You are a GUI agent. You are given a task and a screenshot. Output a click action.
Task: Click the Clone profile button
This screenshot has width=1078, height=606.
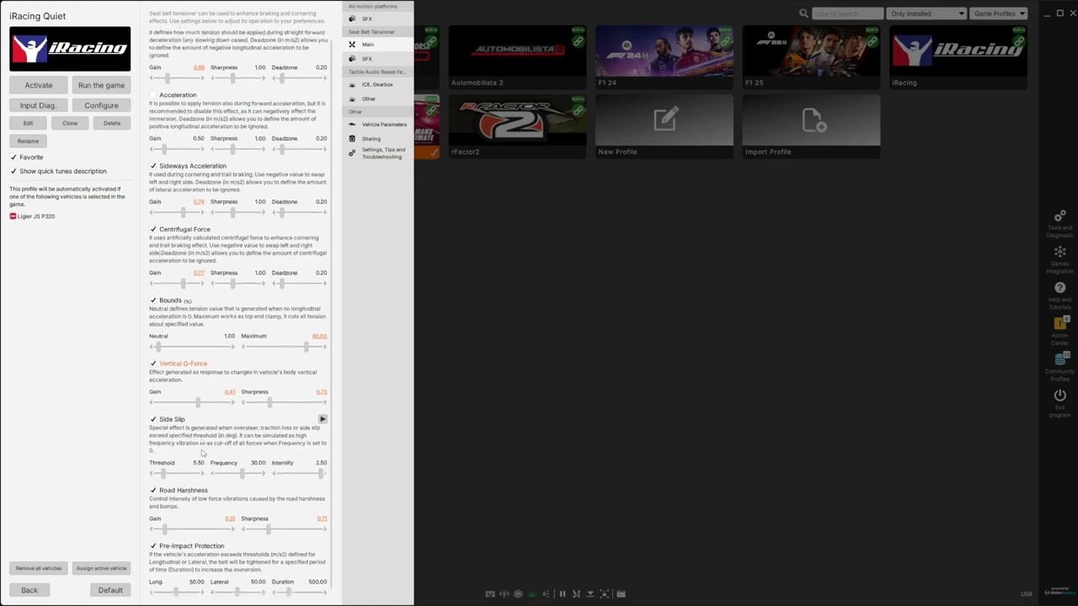click(70, 123)
